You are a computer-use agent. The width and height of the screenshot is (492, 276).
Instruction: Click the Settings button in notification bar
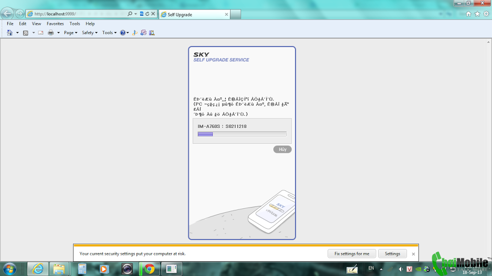pyautogui.click(x=393, y=253)
